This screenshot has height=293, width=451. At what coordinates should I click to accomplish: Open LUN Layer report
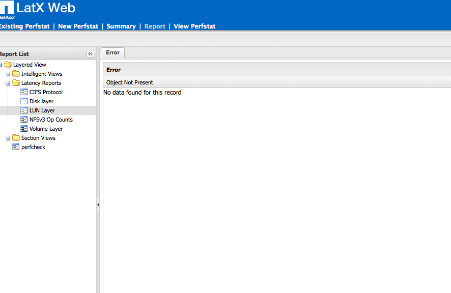tap(42, 110)
